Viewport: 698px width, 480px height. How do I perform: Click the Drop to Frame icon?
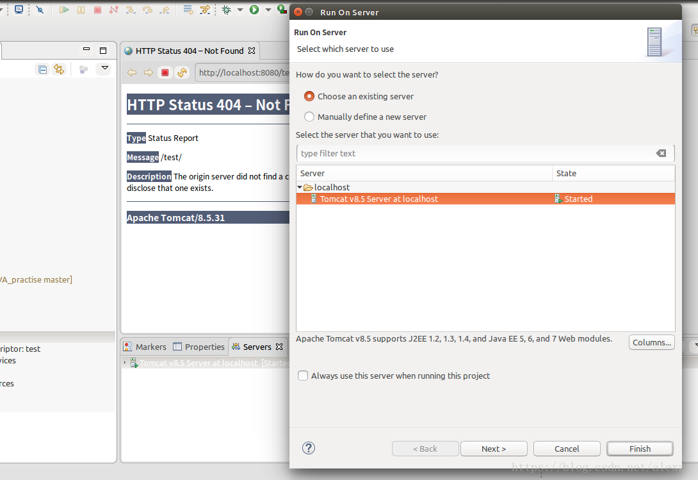188,10
